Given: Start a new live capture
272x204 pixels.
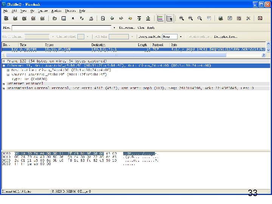Looking at the screenshot, I should 24,18.
